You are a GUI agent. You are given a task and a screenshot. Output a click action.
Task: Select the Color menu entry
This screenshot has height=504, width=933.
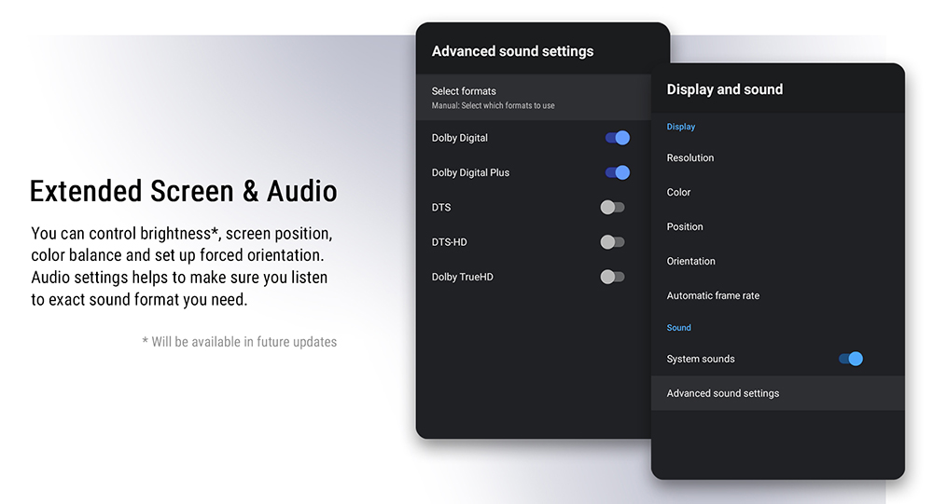[x=679, y=193]
